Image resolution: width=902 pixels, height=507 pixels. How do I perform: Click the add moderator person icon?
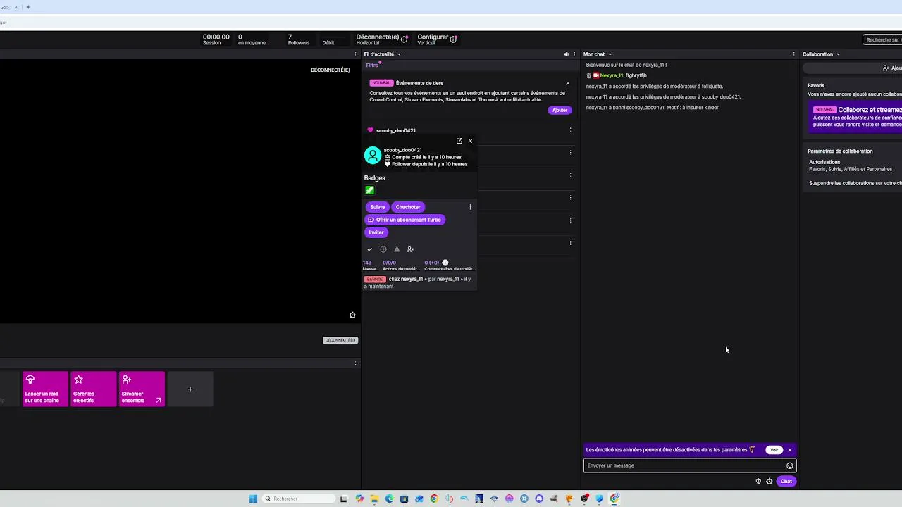[410, 249]
